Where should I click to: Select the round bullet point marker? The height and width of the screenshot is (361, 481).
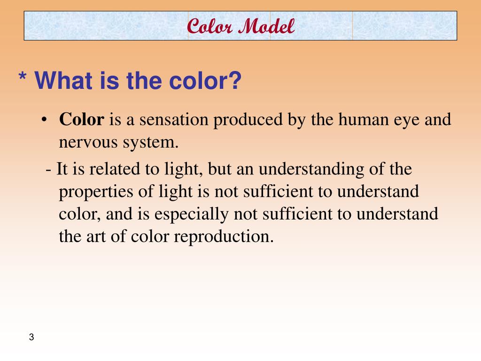coord(44,119)
